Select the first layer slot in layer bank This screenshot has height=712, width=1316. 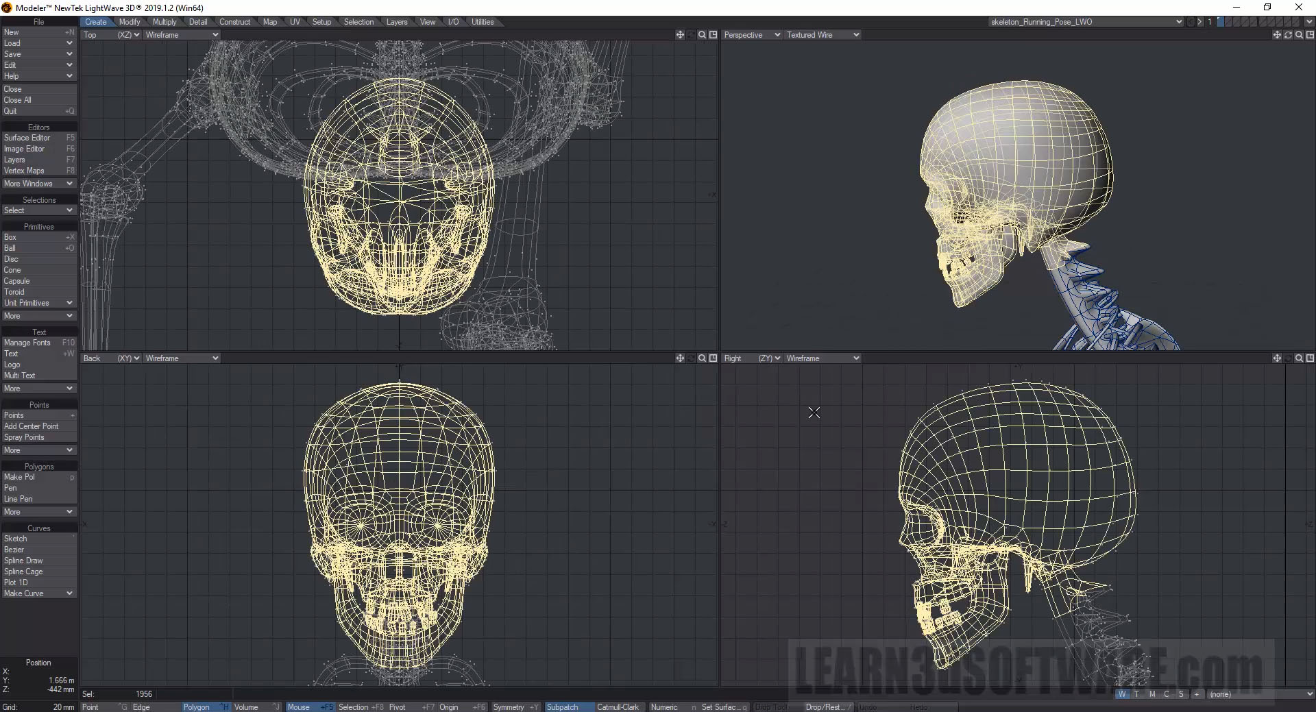(x=1221, y=22)
